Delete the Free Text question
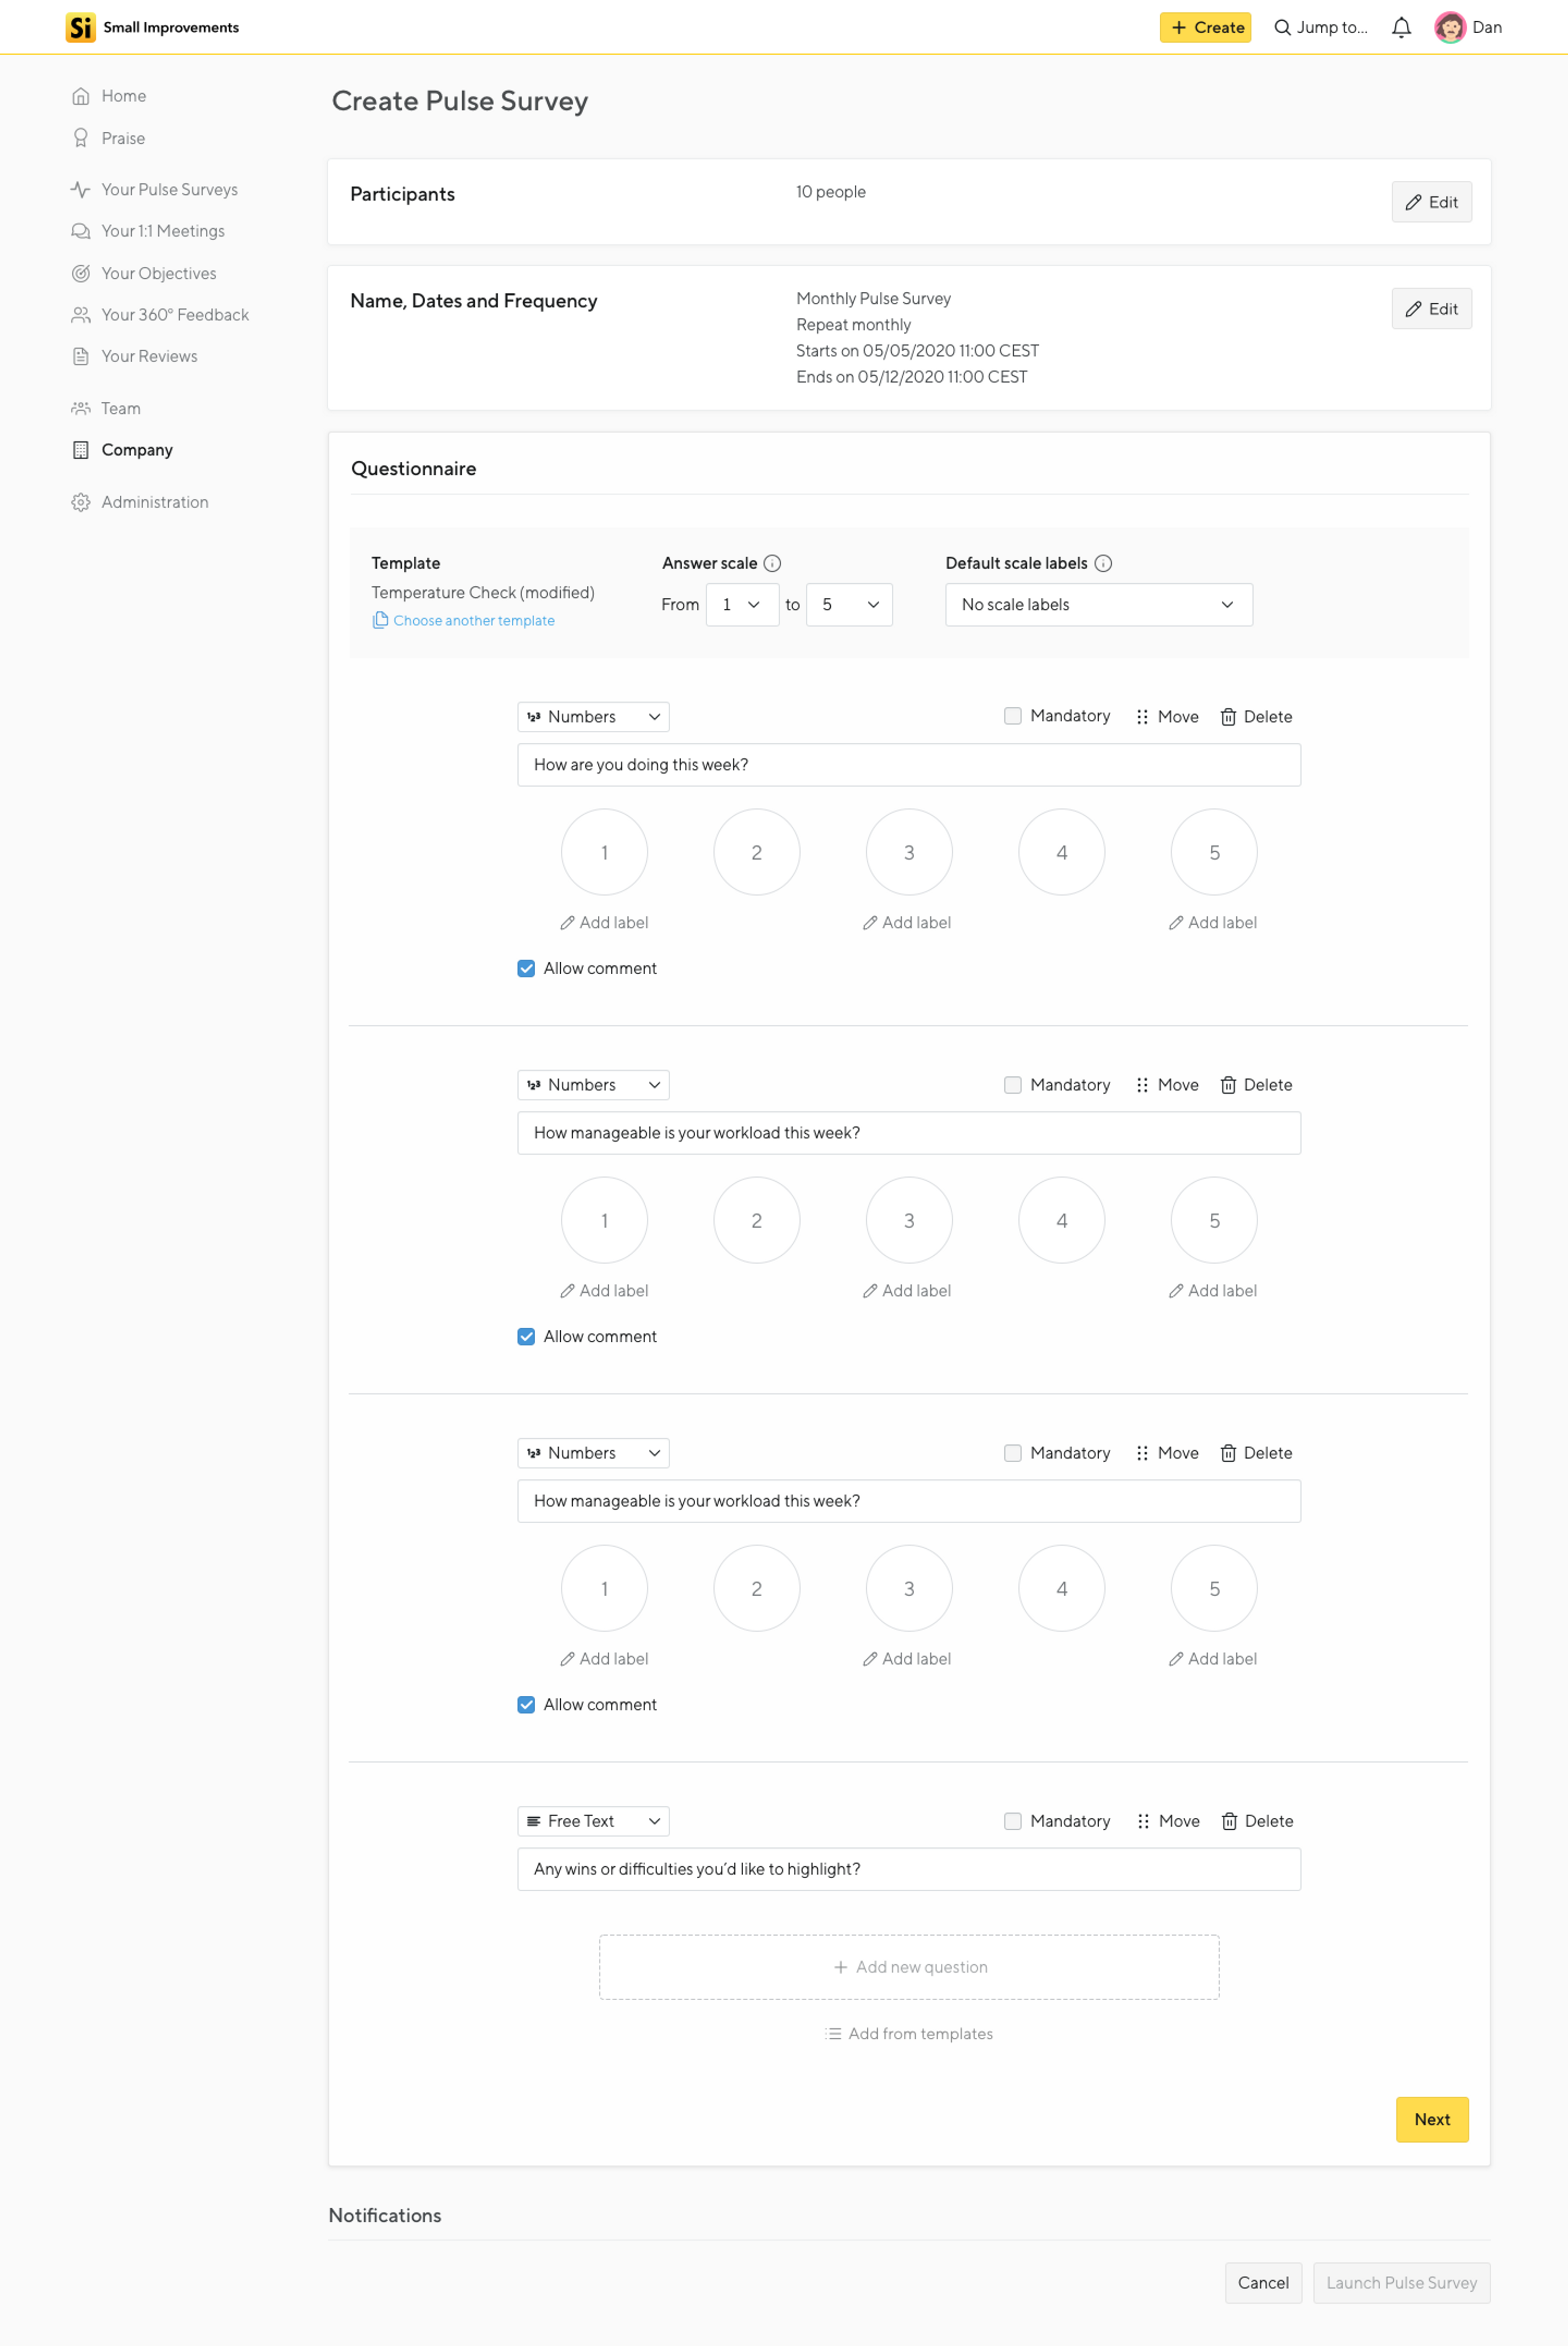1568x2346 pixels. coord(1257,1821)
